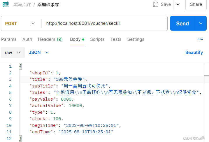Click the Share button
This screenshot has height=142, width=209.
(196, 4)
